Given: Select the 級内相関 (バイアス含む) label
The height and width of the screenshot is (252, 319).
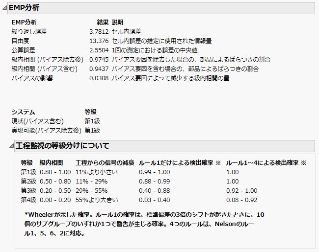Looking at the screenshot, I should (x=44, y=69).
